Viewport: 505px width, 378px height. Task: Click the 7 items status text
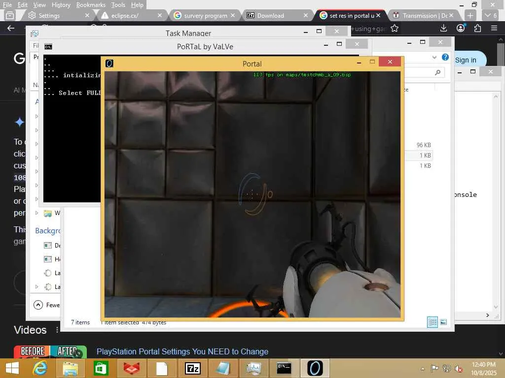(x=80, y=322)
